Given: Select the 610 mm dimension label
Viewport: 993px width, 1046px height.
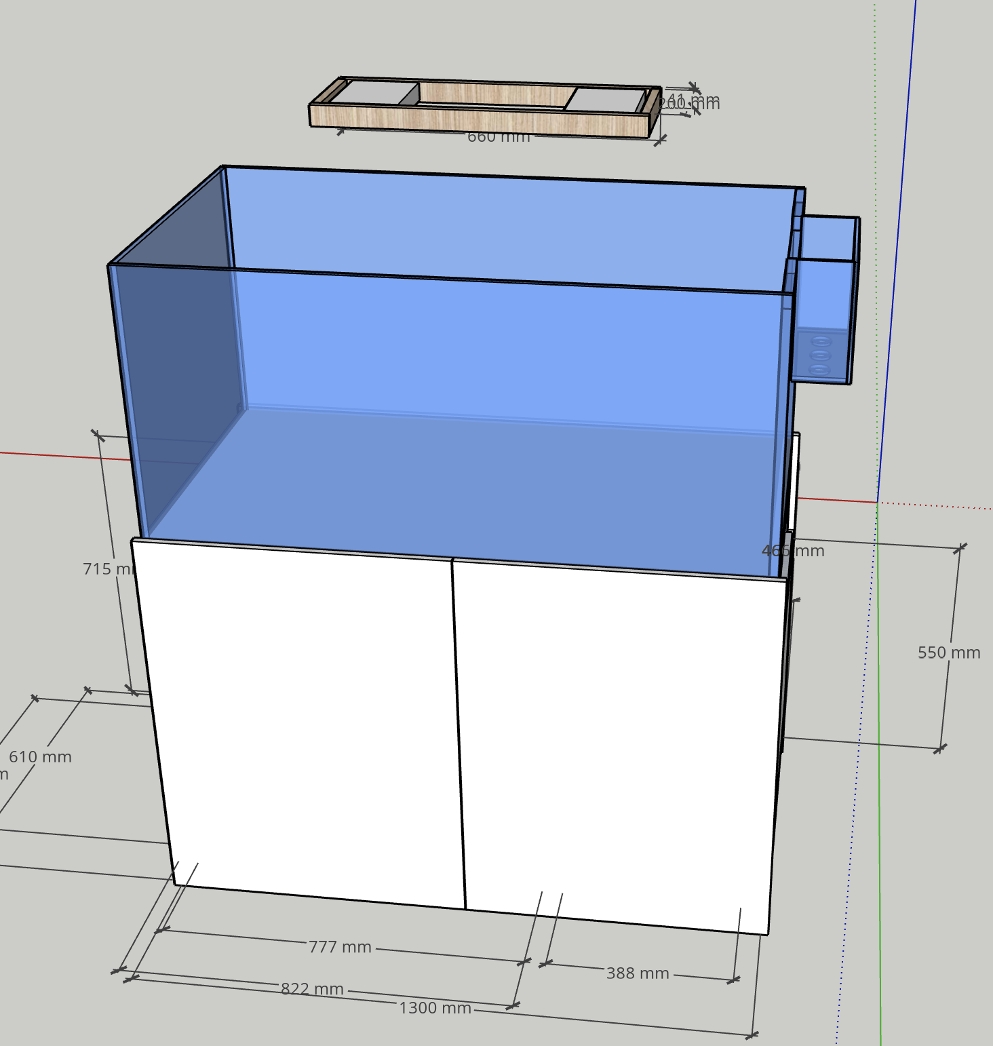Looking at the screenshot, I should 40,757.
